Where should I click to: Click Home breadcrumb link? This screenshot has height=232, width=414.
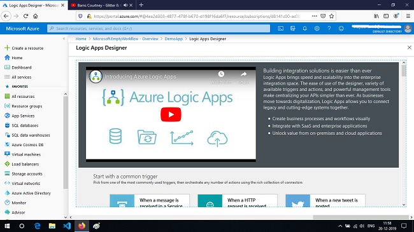point(81,39)
